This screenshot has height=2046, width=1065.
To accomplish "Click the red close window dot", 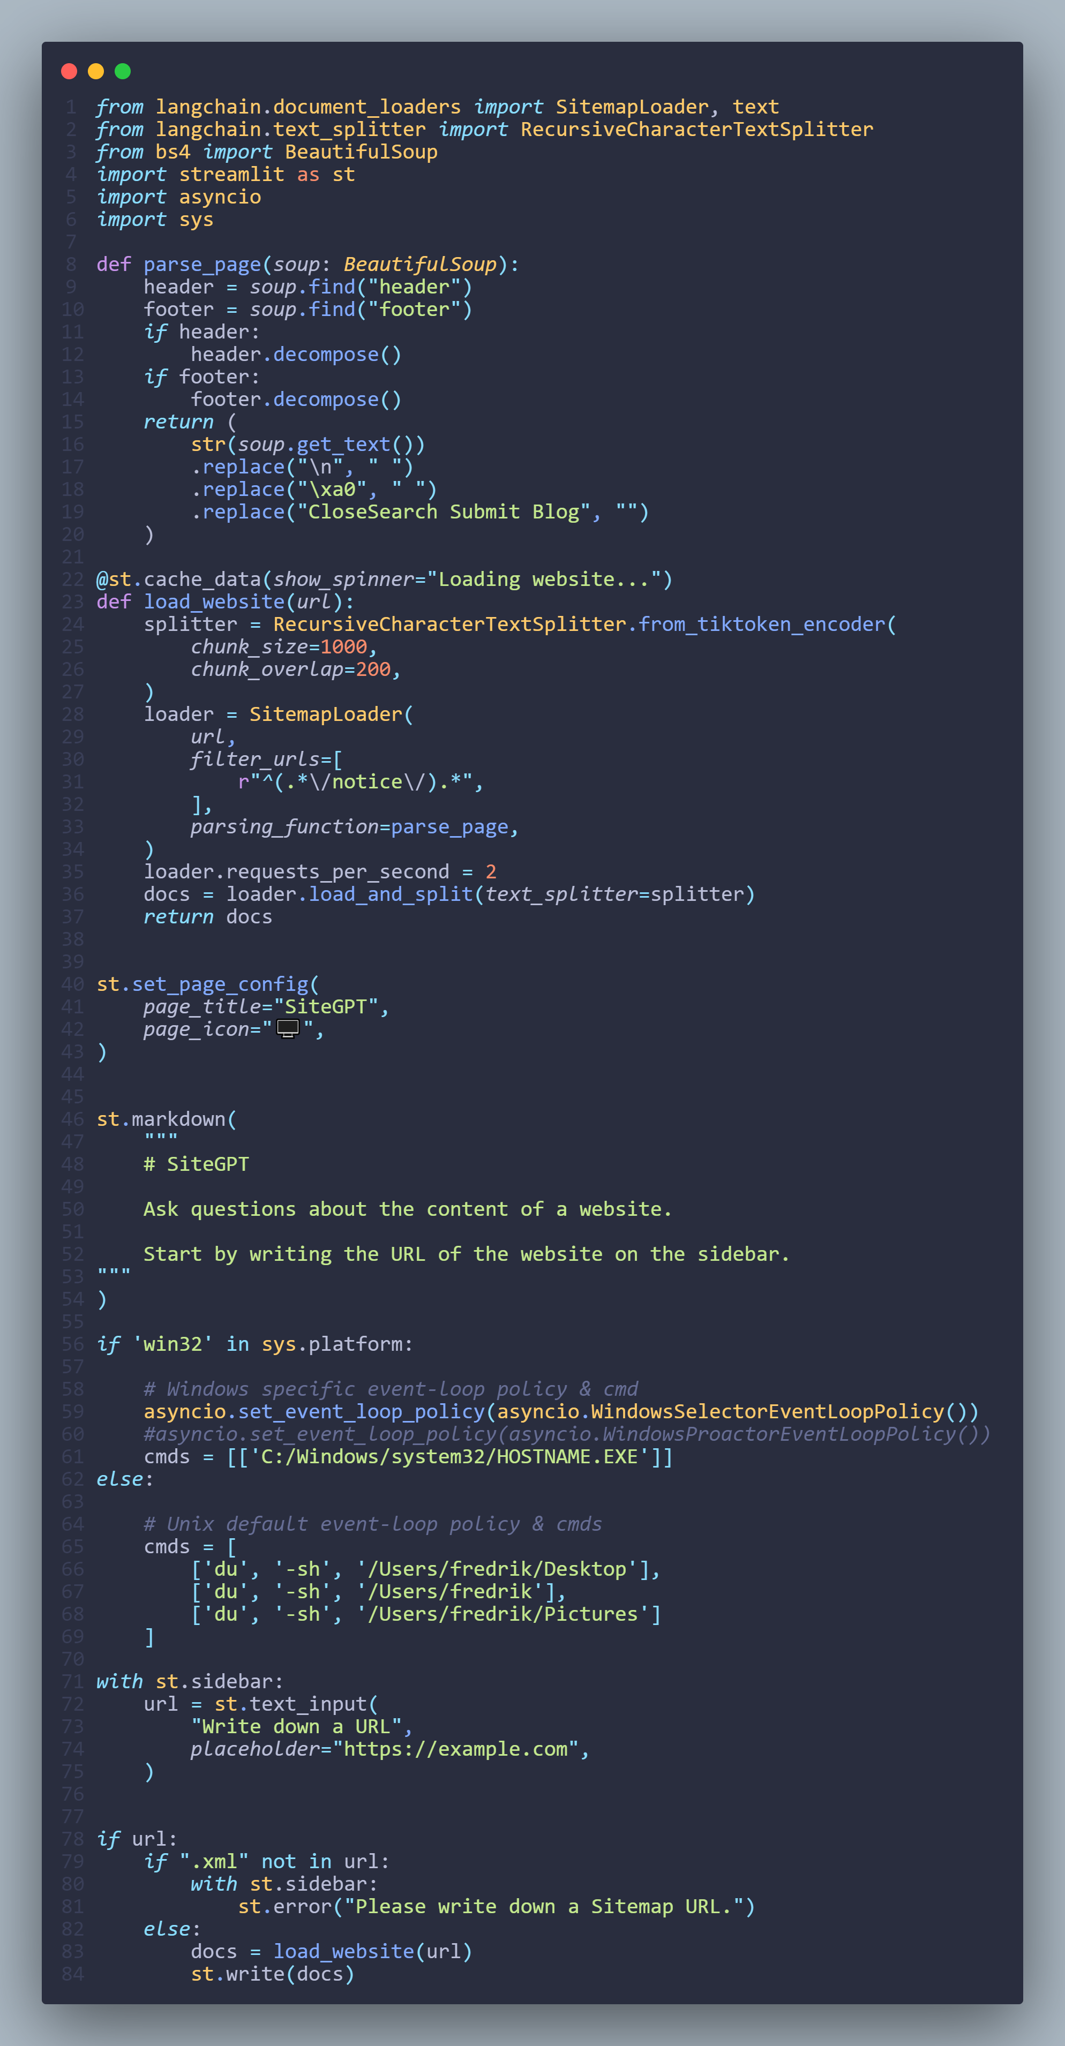I will point(69,71).
